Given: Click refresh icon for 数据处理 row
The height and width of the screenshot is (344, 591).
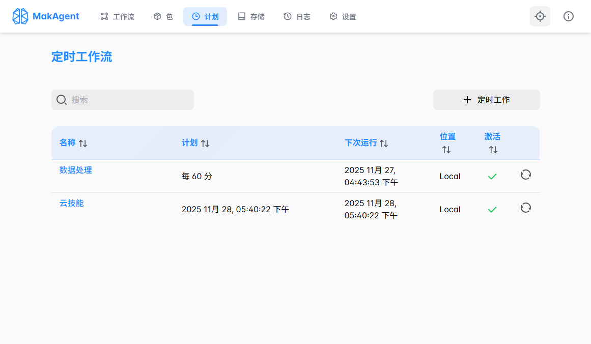Looking at the screenshot, I should [525, 175].
